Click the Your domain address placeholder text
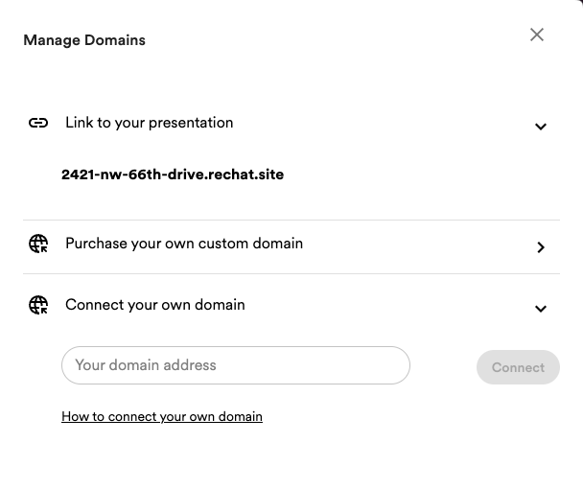Image resolution: width=583 pixels, height=489 pixels. tap(146, 365)
